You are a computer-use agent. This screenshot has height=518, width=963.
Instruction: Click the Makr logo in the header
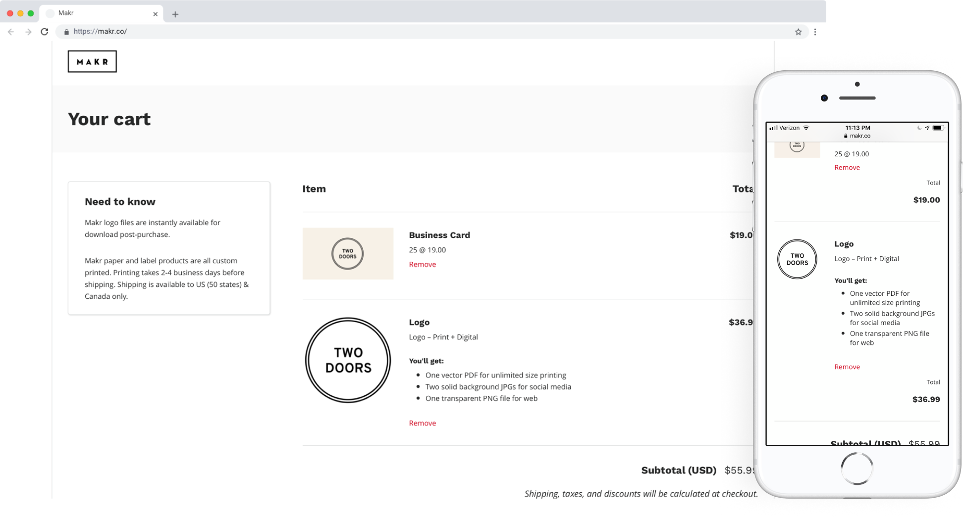[x=92, y=61]
